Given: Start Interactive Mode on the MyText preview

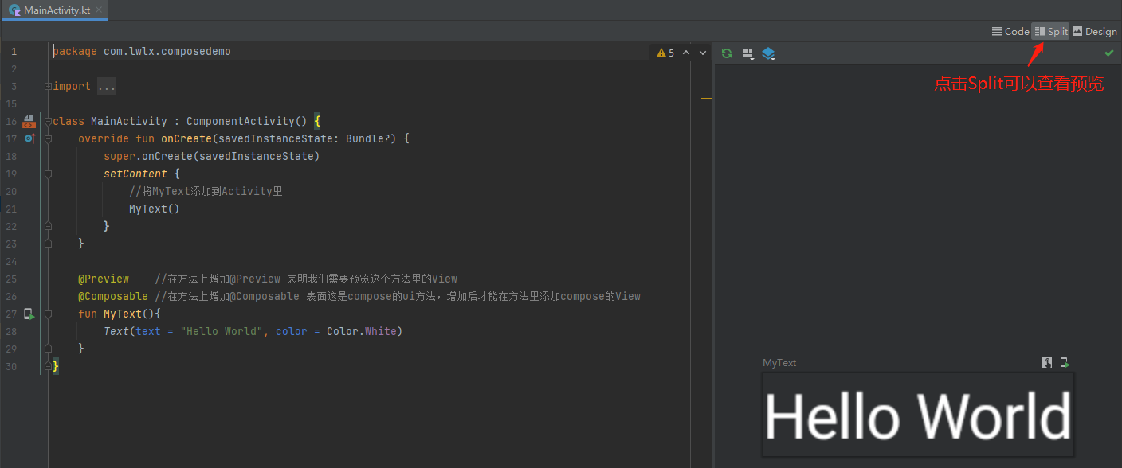Looking at the screenshot, I should pos(1046,362).
